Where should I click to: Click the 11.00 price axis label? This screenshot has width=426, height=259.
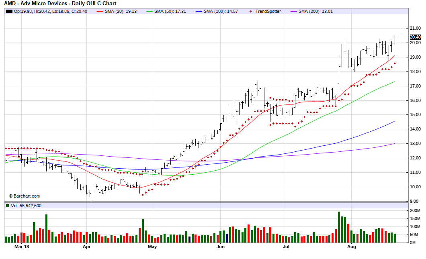(415, 172)
